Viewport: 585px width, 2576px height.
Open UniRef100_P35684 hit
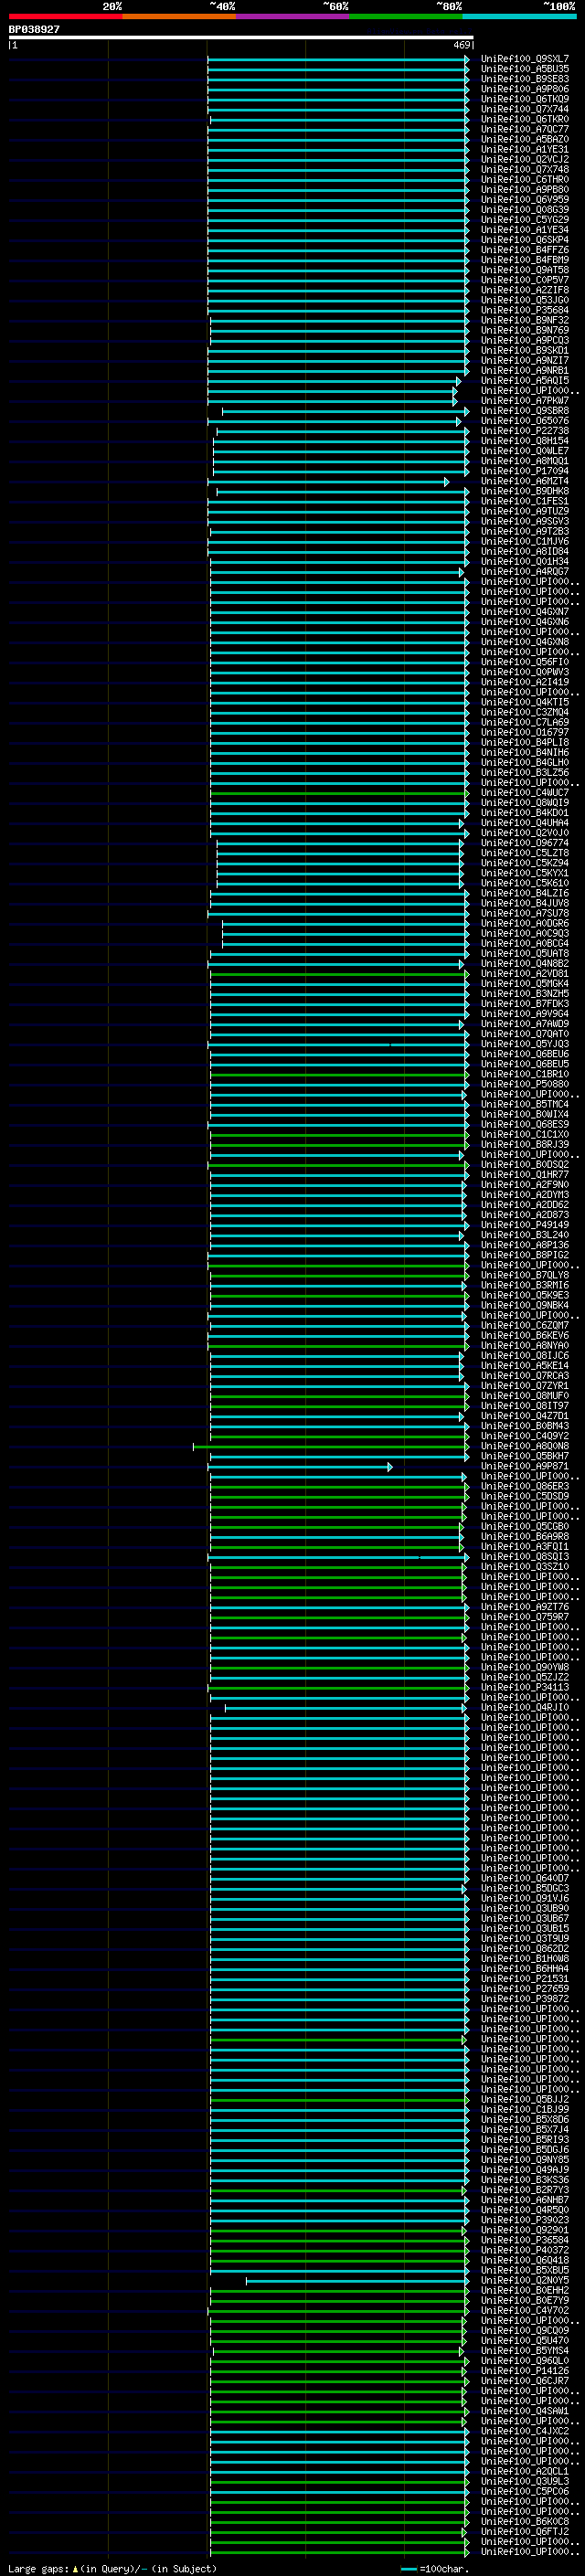[x=525, y=310]
